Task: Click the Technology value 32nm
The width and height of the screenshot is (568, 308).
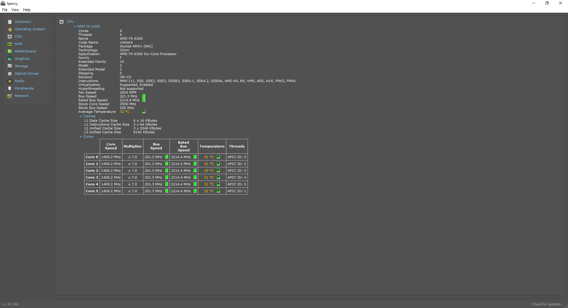Action: [x=125, y=50]
